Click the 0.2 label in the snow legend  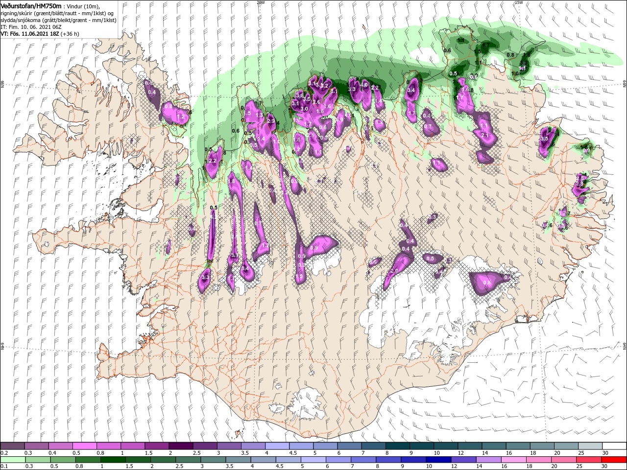(x=4, y=453)
